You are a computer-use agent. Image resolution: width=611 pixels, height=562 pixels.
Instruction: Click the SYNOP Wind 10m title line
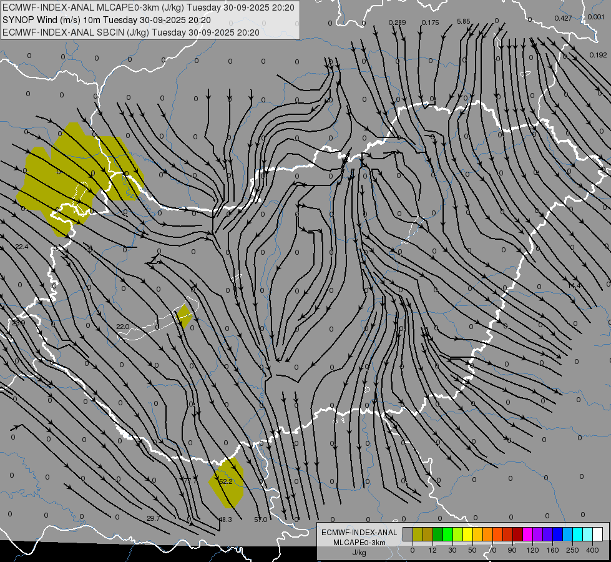pyautogui.click(x=106, y=20)
